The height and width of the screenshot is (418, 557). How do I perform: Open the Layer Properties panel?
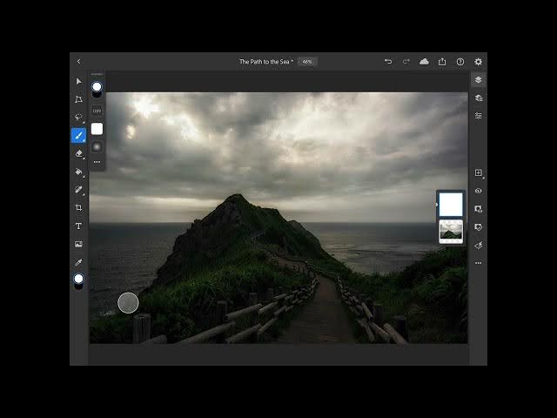coord(478,115)
